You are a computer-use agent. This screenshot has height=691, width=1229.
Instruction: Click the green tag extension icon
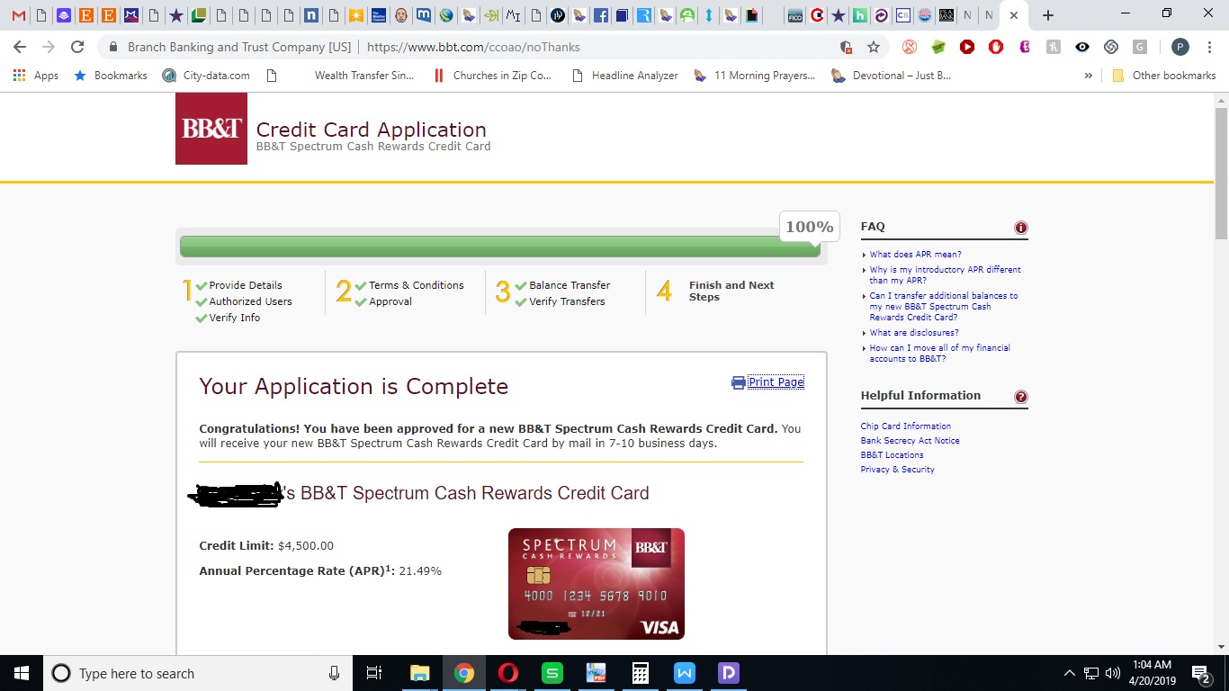(x=938, y=47)
